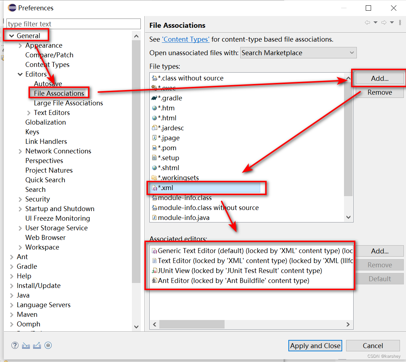The height and width of the screenshot is (362, 406).
Task: Click the Apply and Close button
Action: (315, 345)
